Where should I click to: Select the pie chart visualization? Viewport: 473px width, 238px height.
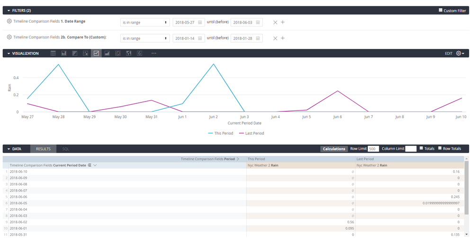(118, 53)
